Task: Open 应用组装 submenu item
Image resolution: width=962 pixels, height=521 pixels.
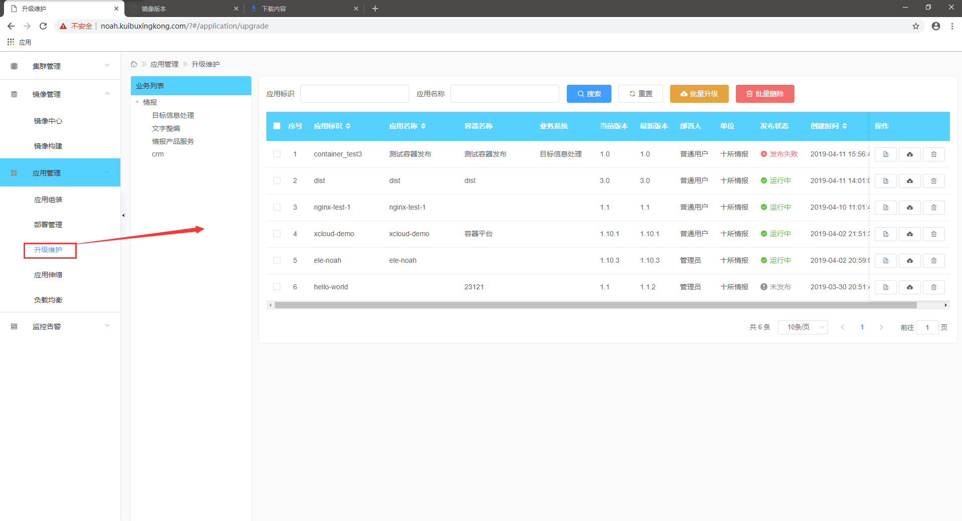Action: pos(48,200)
